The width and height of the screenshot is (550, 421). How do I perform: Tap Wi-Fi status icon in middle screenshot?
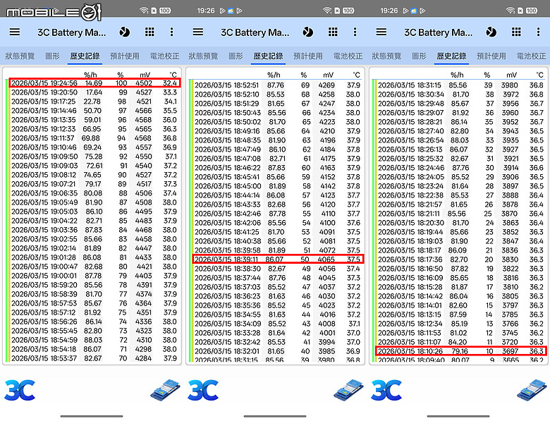(x=327, y=11)
